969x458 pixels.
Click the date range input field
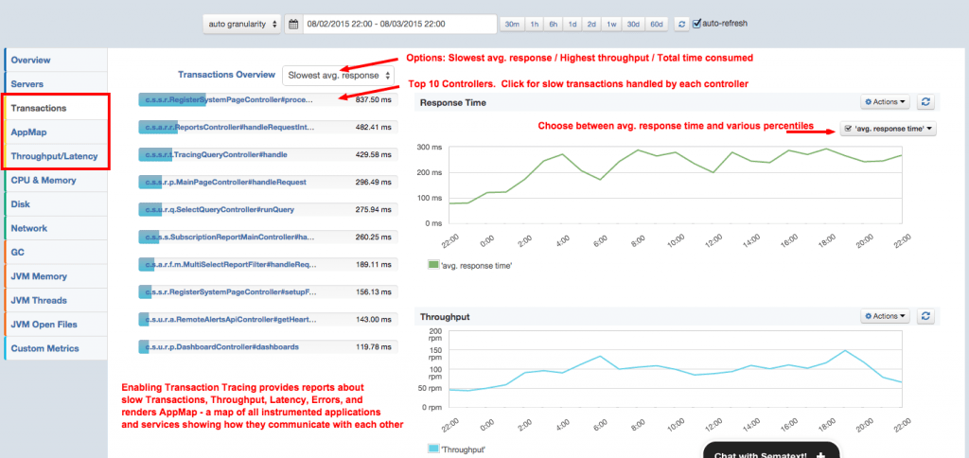[x=397, y=23]
